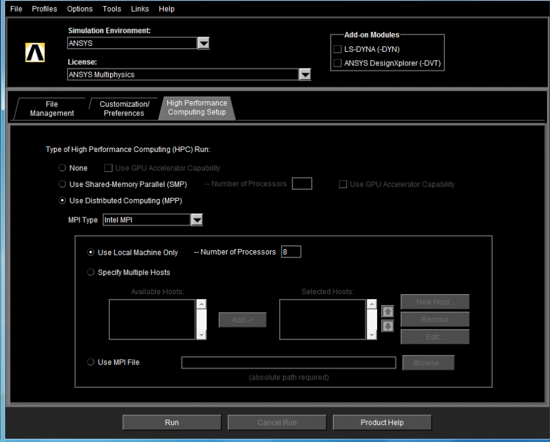
Task: Click the SMP Number of Processors field
Action: (x=302, y=183)
